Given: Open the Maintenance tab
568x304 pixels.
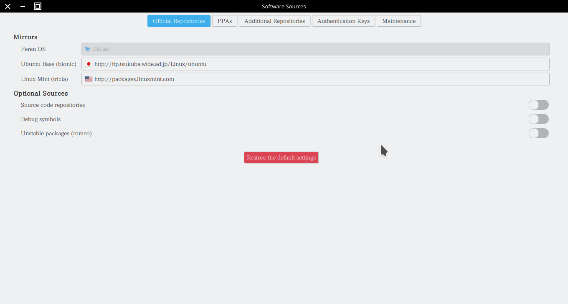Looking at the screenshot, I should [x=399, y=21].
